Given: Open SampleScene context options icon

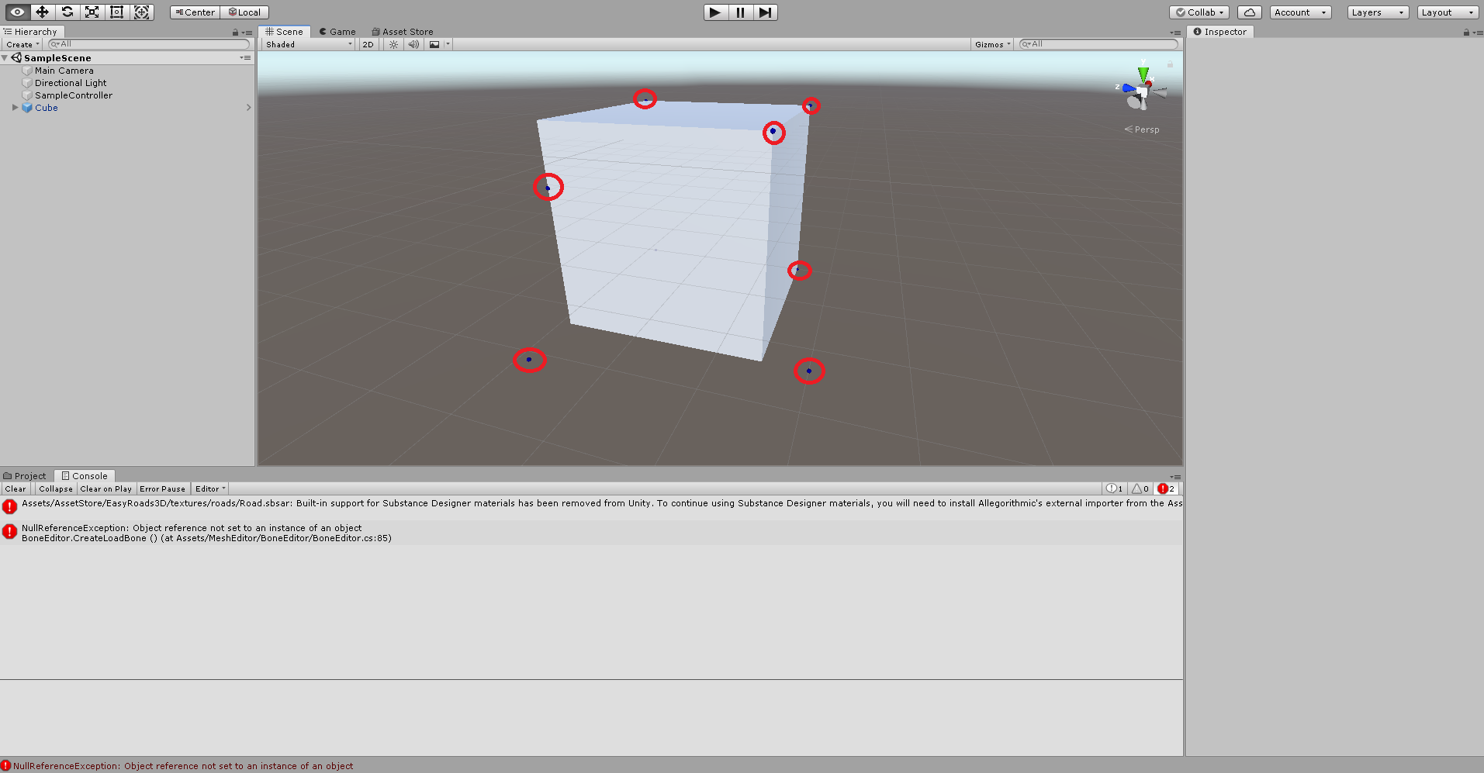Looking at the screenshot, I should (x=246, y=58).
